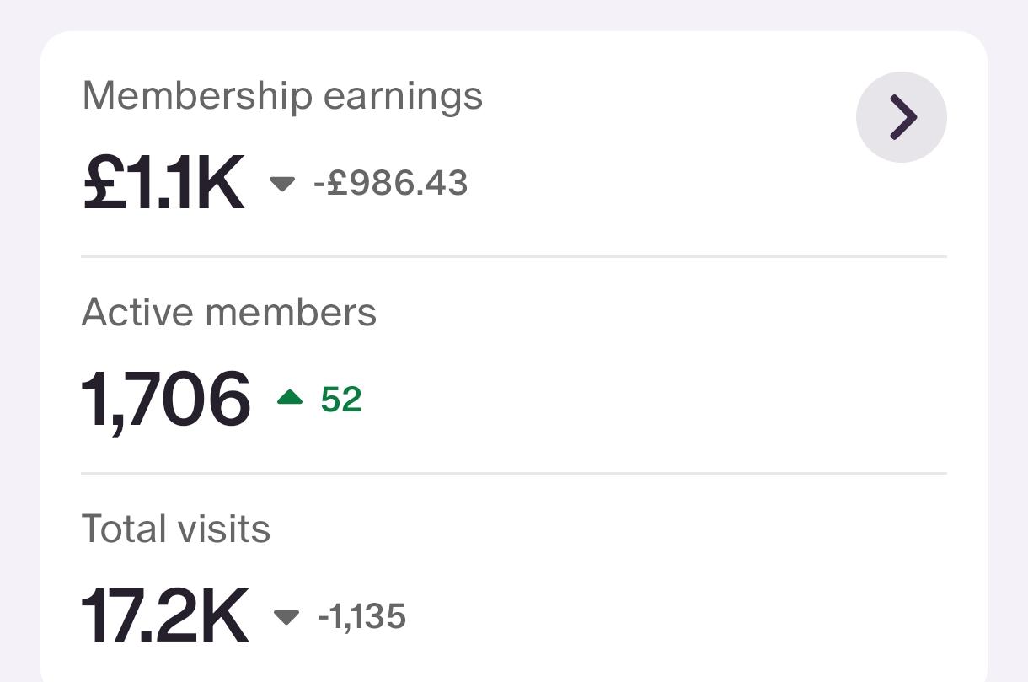
Task: Tap the £1.1K earnings figure
Action: [x=163, y=184]
